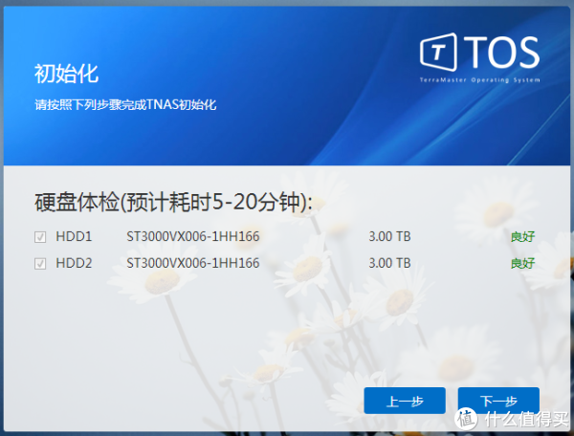Image resolution: width=574 pixels, height=436 pixels.
Task: Toggle the HDD1 checkbox
Action: click(x=40, y=236)
